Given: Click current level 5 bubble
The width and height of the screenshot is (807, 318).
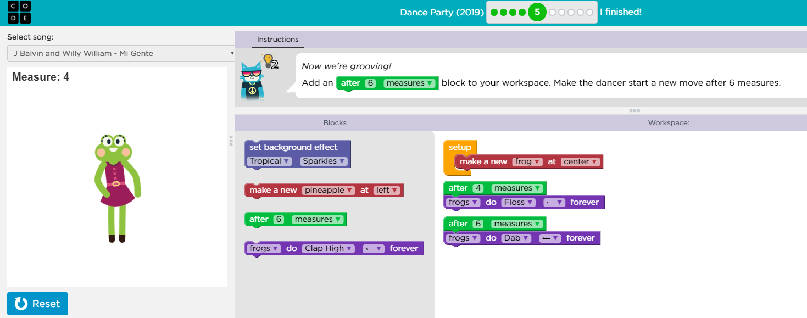Looking at the screenshot, I should point(537,12).
